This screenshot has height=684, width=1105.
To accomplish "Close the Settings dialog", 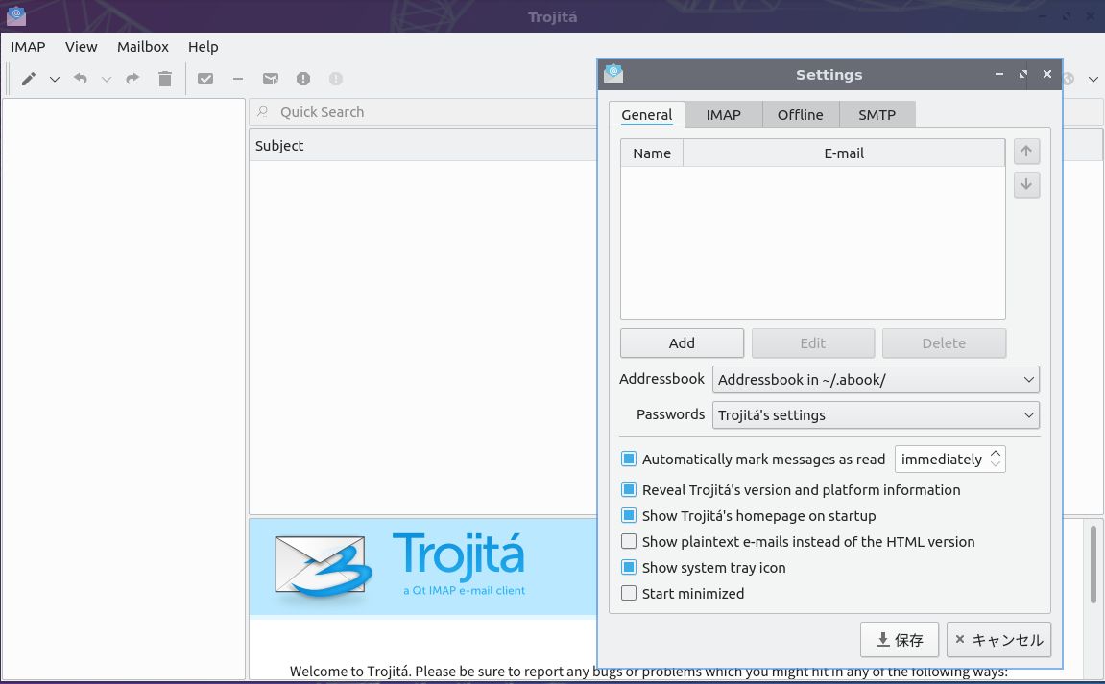I will tap(1047, 74).
